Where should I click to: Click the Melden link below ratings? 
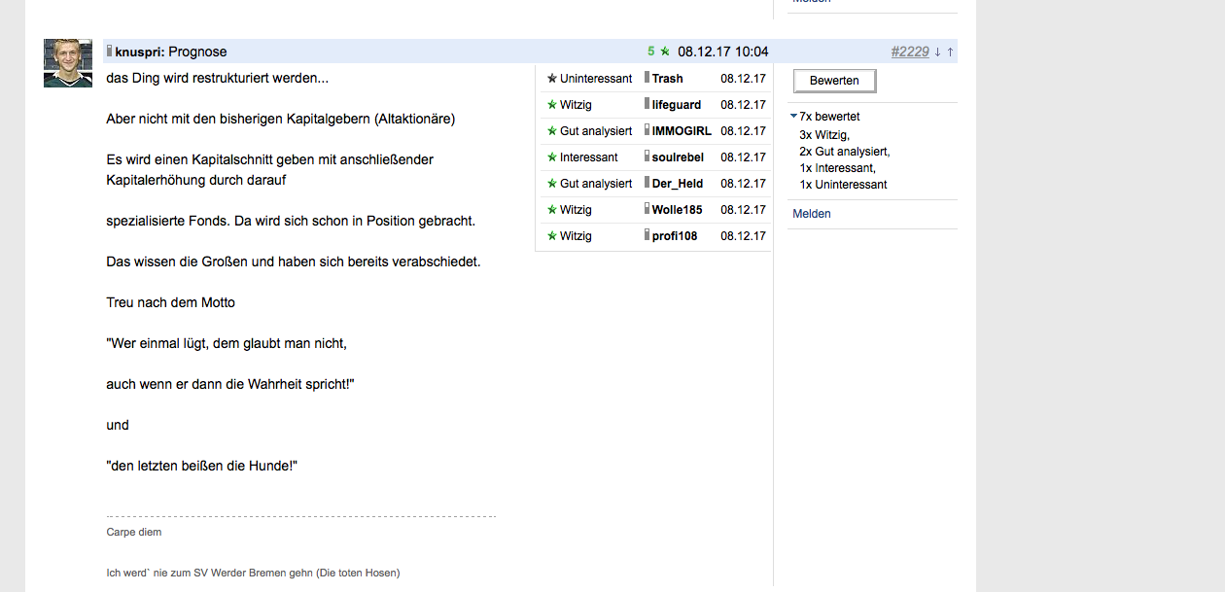point(812,214)
